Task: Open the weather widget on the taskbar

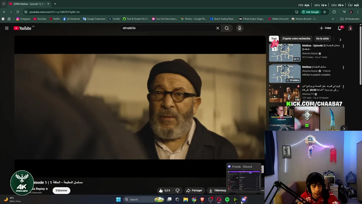Action: click(x=12, y=199)
